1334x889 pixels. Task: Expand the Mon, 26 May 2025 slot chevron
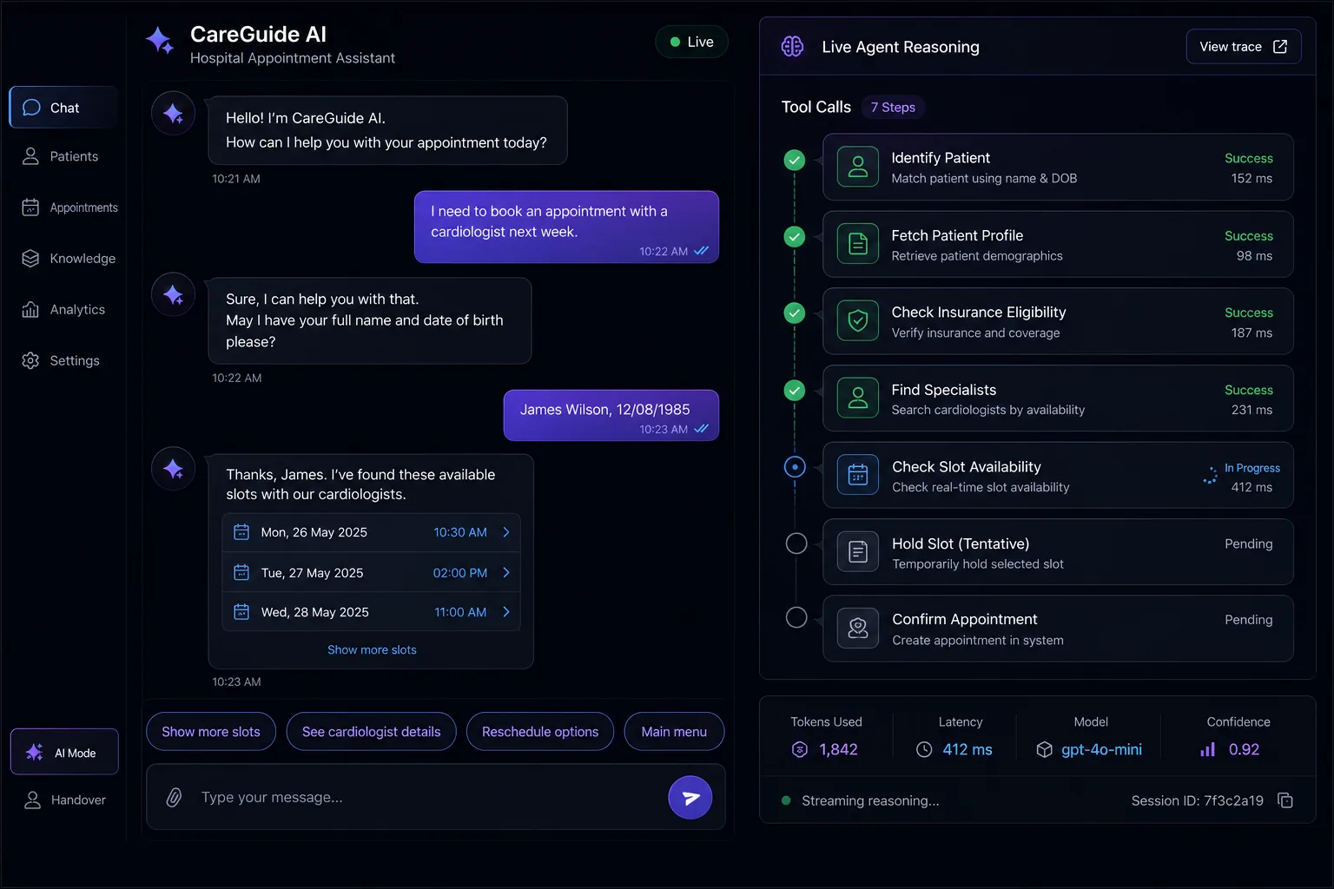[x=506, y=532]
